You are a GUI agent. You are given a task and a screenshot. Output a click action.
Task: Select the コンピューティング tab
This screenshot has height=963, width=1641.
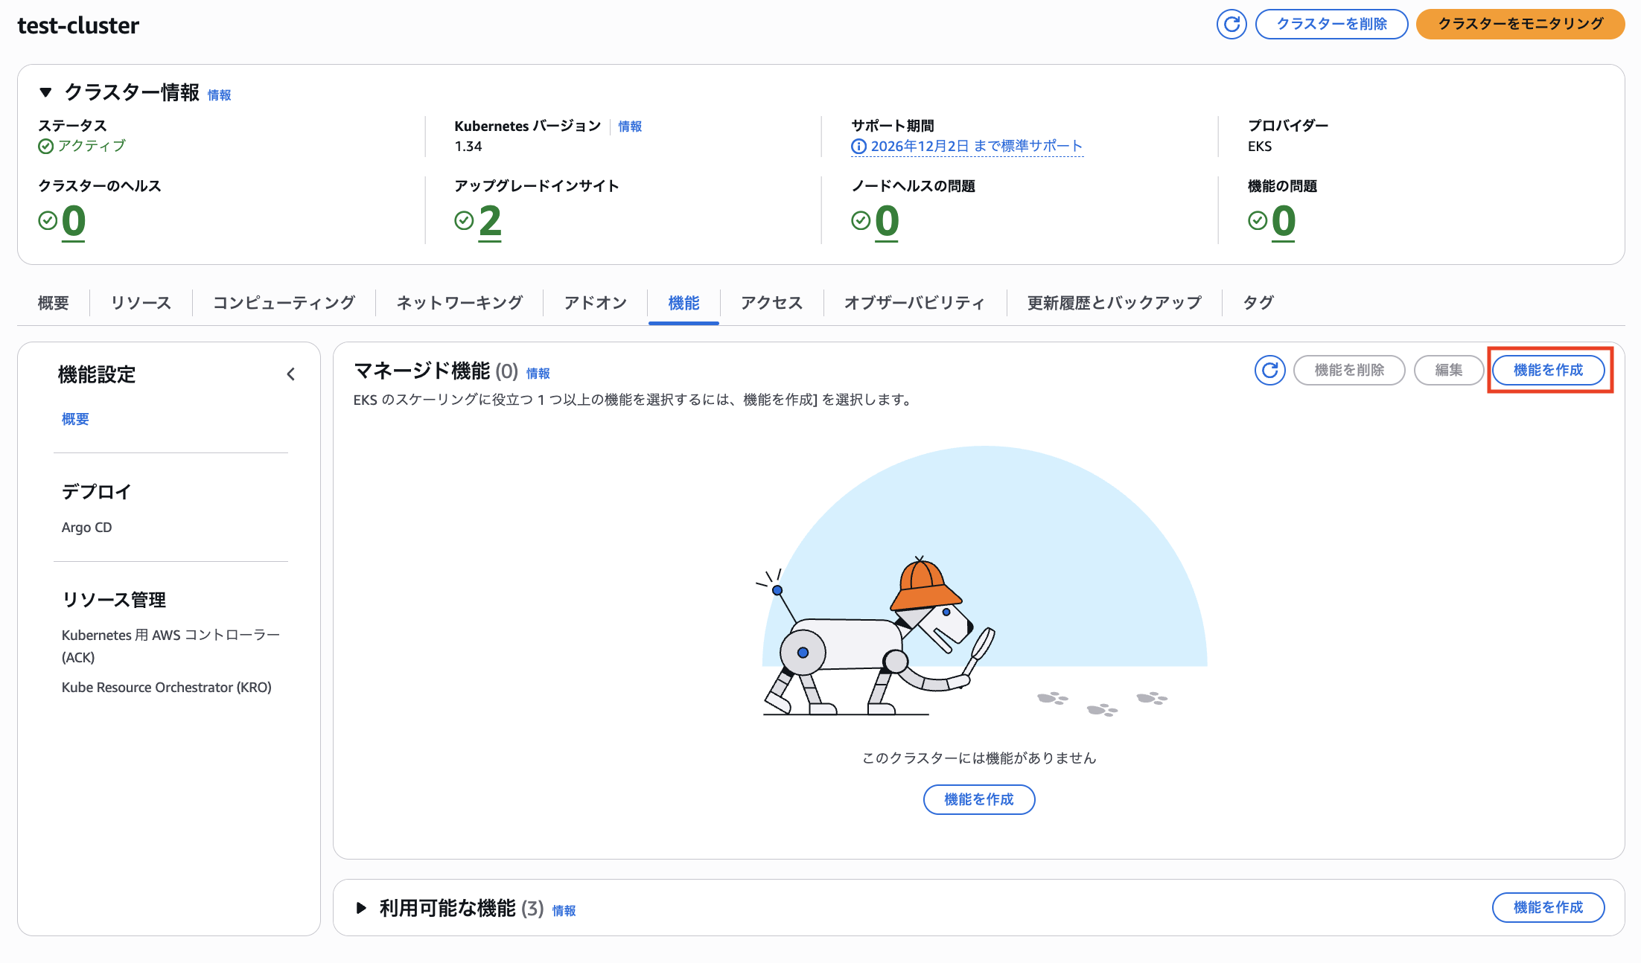coord(284,303)
